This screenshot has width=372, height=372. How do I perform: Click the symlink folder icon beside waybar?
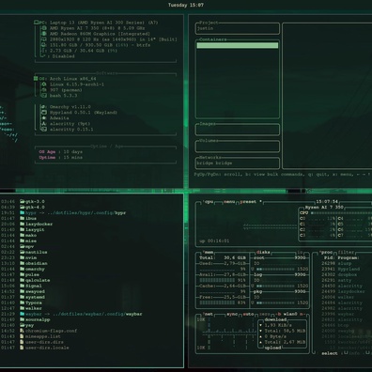point(23,314)
